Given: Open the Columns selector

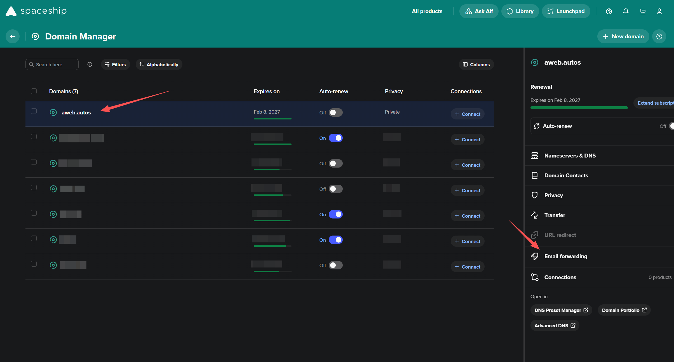Looking at the screenshot, I should [476, 64].
